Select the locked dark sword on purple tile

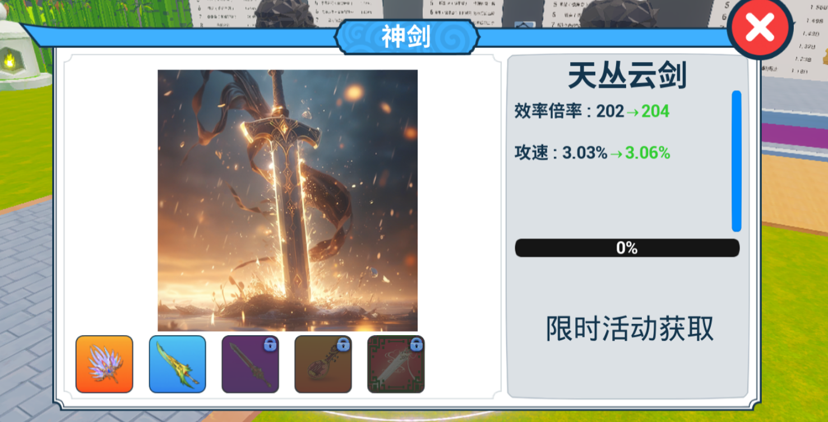coord(250,364)
